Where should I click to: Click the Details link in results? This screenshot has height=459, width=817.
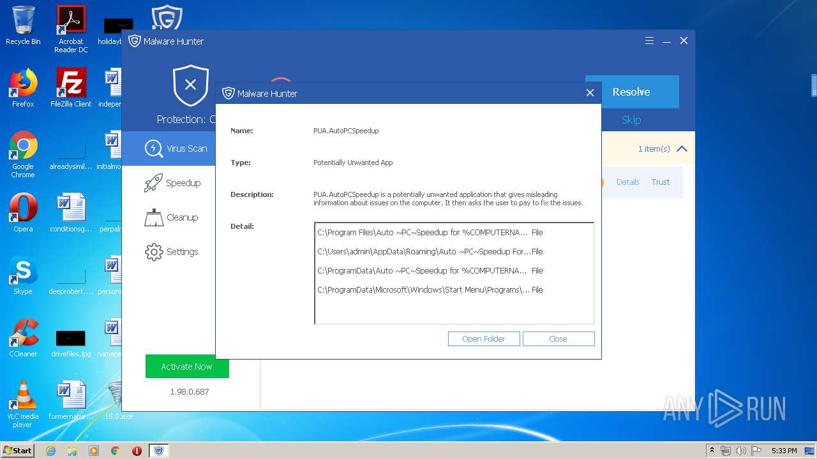[628, 182]
